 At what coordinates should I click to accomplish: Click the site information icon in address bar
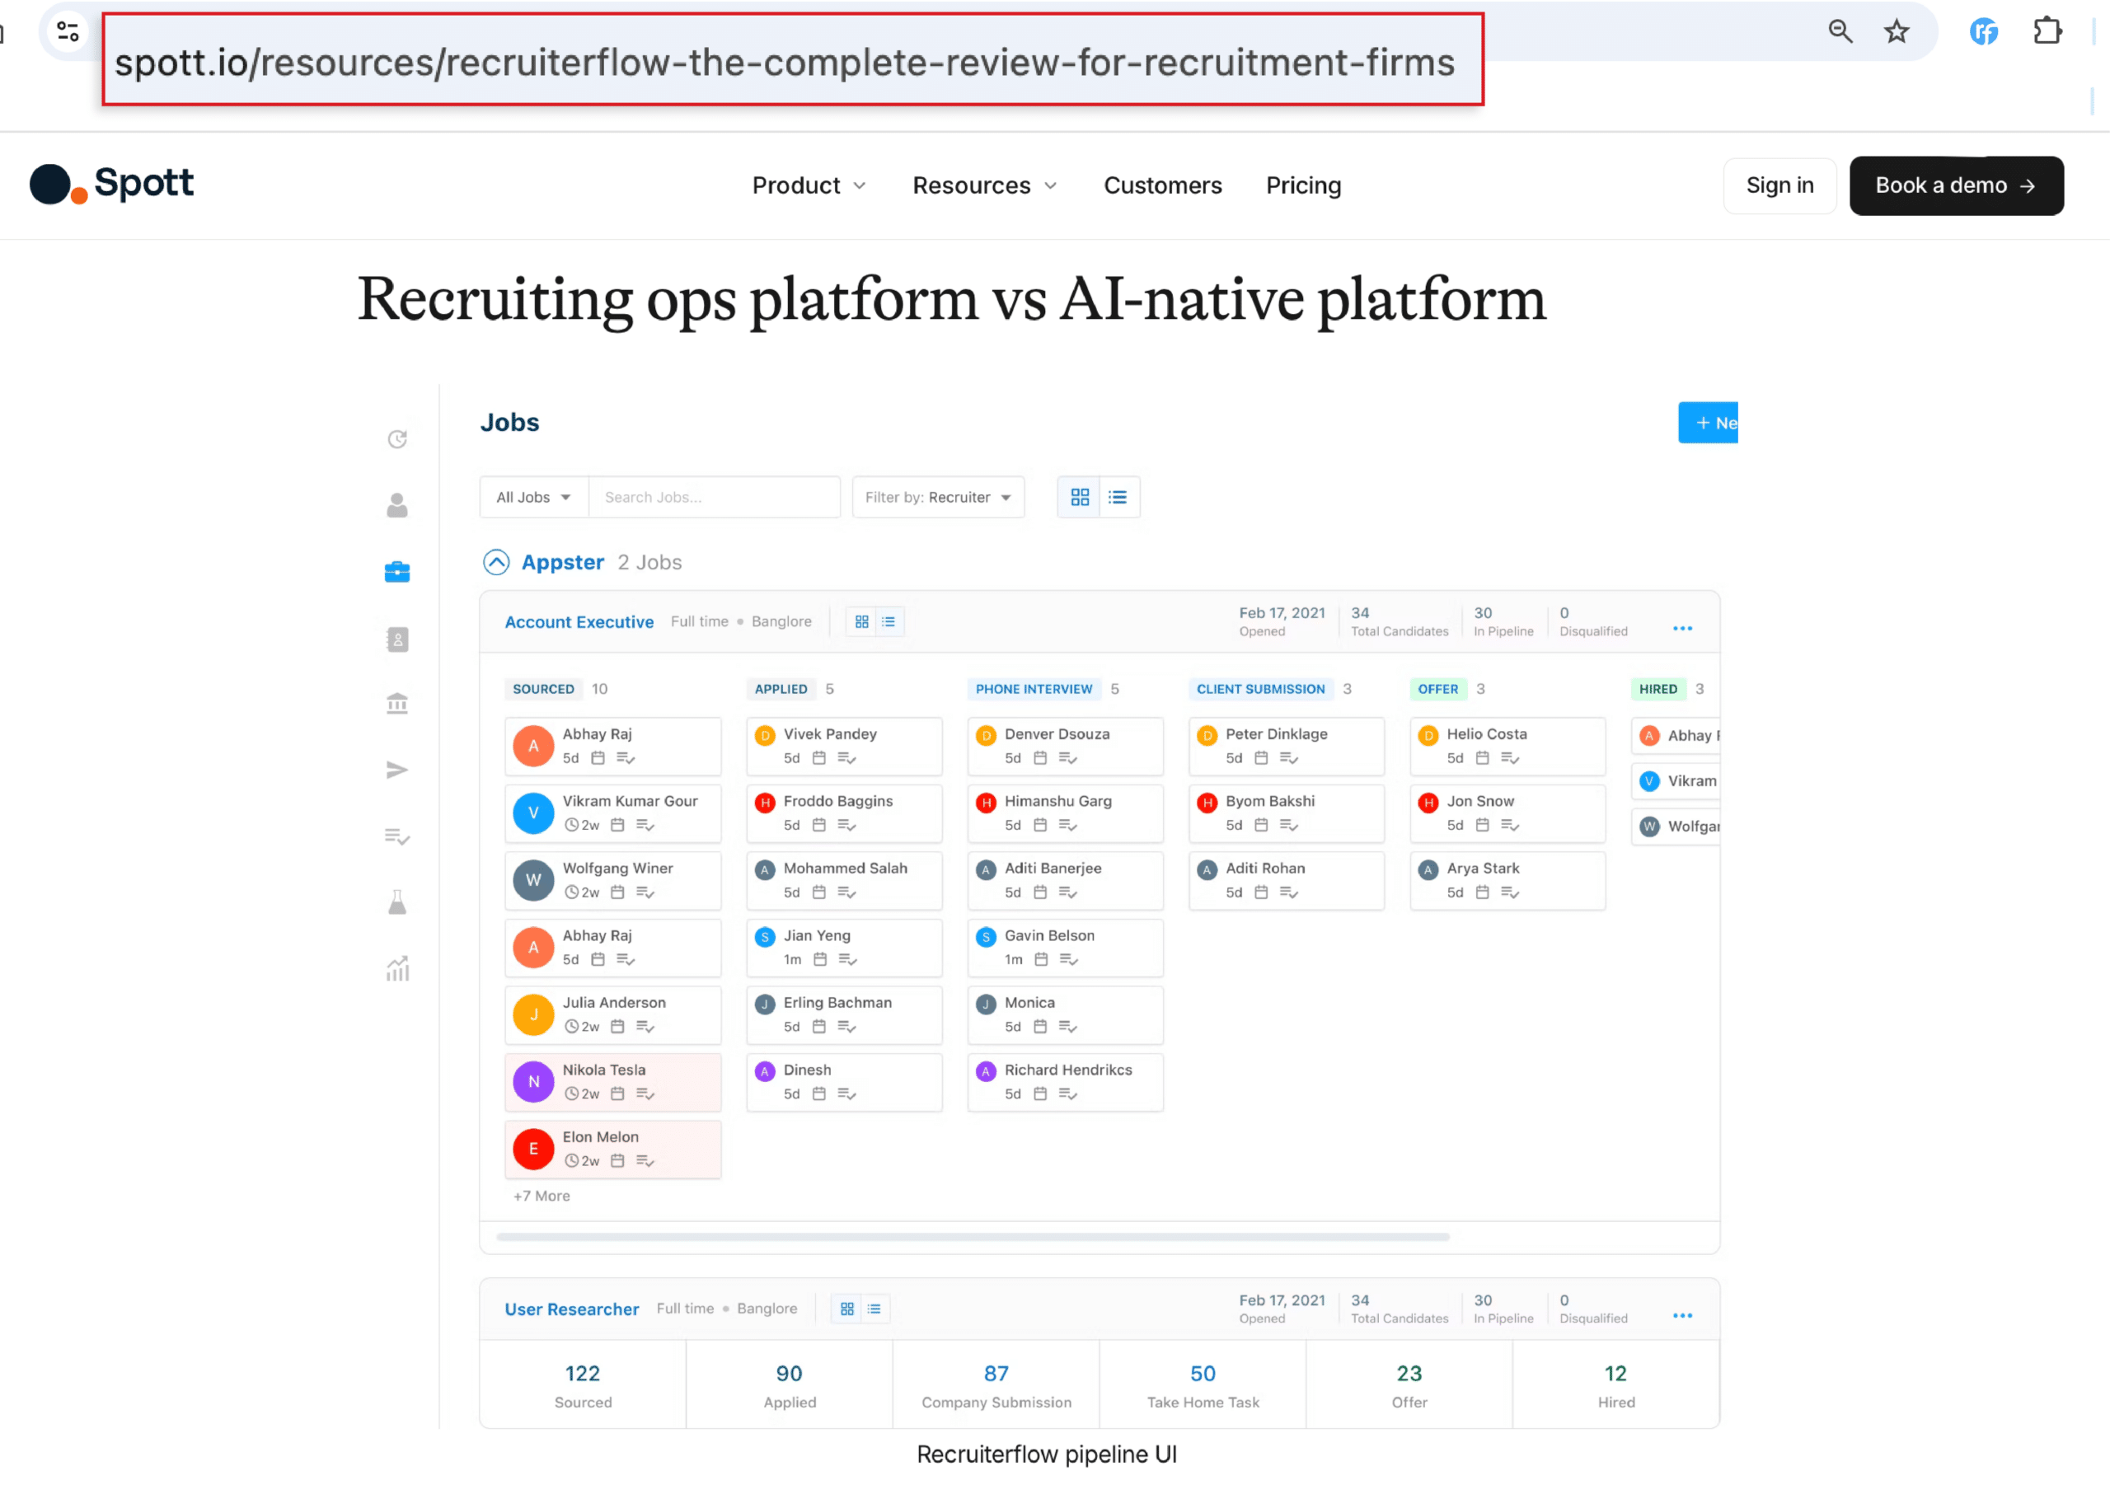tap(68, 32)
